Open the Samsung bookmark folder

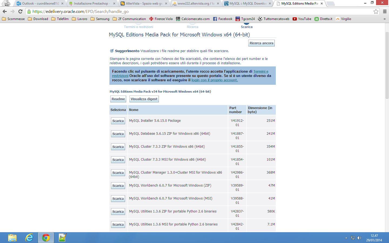pyautogui.click(x=100, y=19)
